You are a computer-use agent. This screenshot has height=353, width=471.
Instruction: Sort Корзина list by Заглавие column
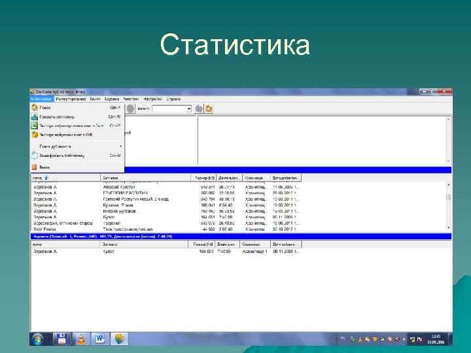click(144, 244)
